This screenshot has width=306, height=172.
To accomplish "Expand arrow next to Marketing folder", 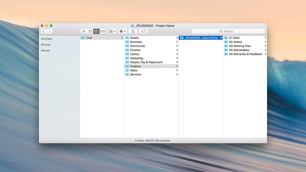I will [x=177, y=58].
